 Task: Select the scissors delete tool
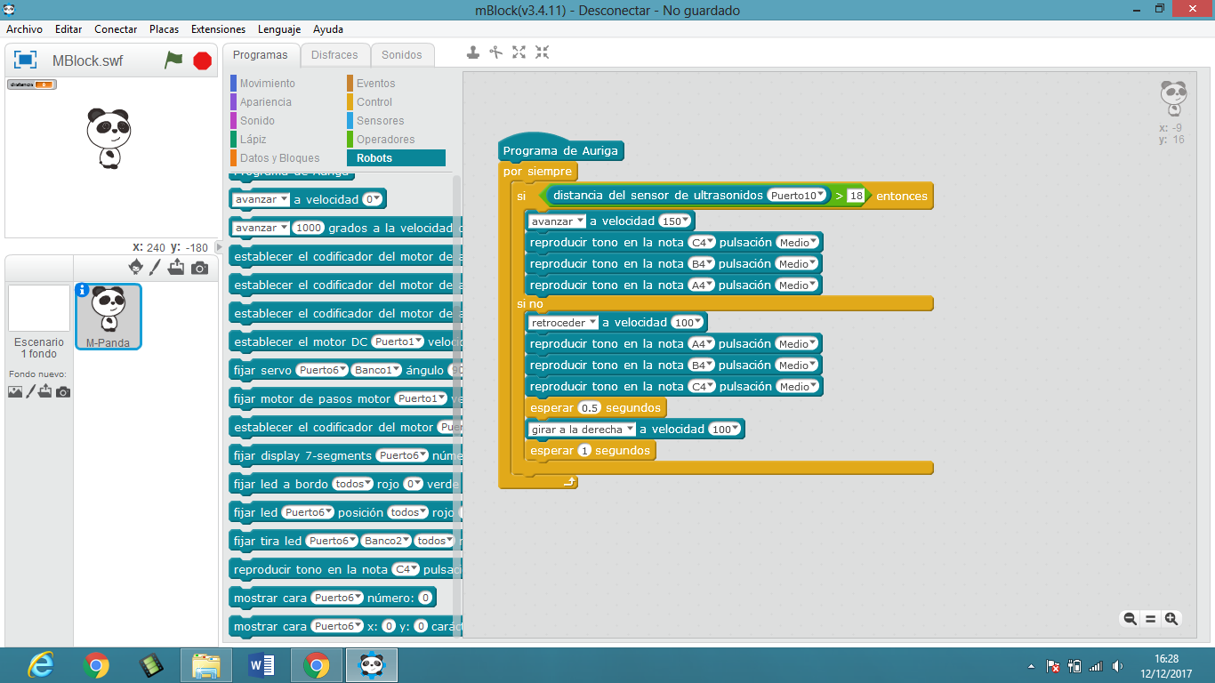tap(496, 52)
